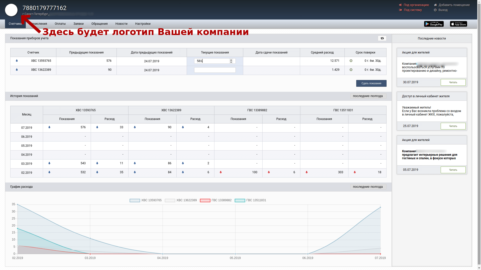
Task: Open Настройки menu item
Action: coord(143,23)
